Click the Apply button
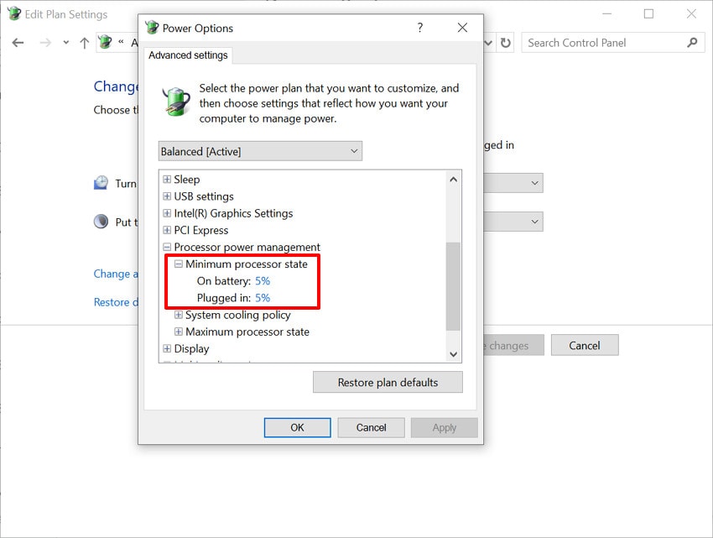The width and height of the screenshot is (713, 538). (x=445, y=427)
